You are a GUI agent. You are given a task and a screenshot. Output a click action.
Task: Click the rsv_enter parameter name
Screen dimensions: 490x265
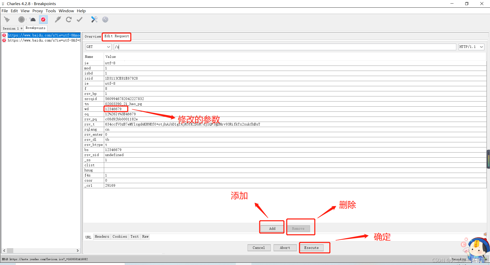(x=93, y=134)
